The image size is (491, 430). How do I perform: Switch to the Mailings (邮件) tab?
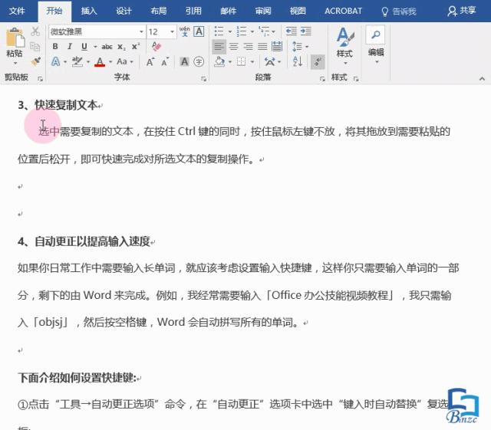point(228,11)
